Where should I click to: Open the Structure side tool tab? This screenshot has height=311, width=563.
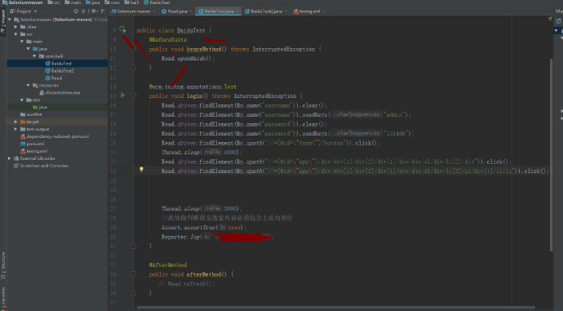3,266
